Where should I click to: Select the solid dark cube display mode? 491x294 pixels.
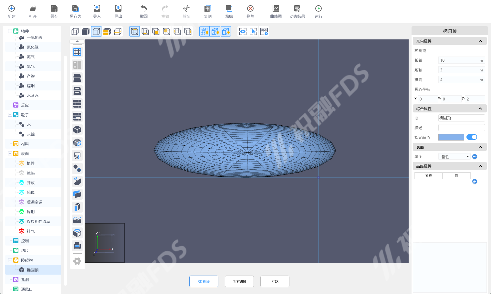coord(86,31)
